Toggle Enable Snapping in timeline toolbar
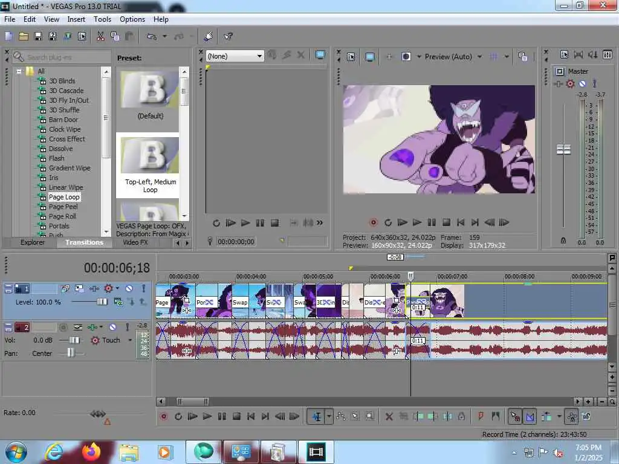The width and height of the screenshot is (619, 464). coord(515,416)
